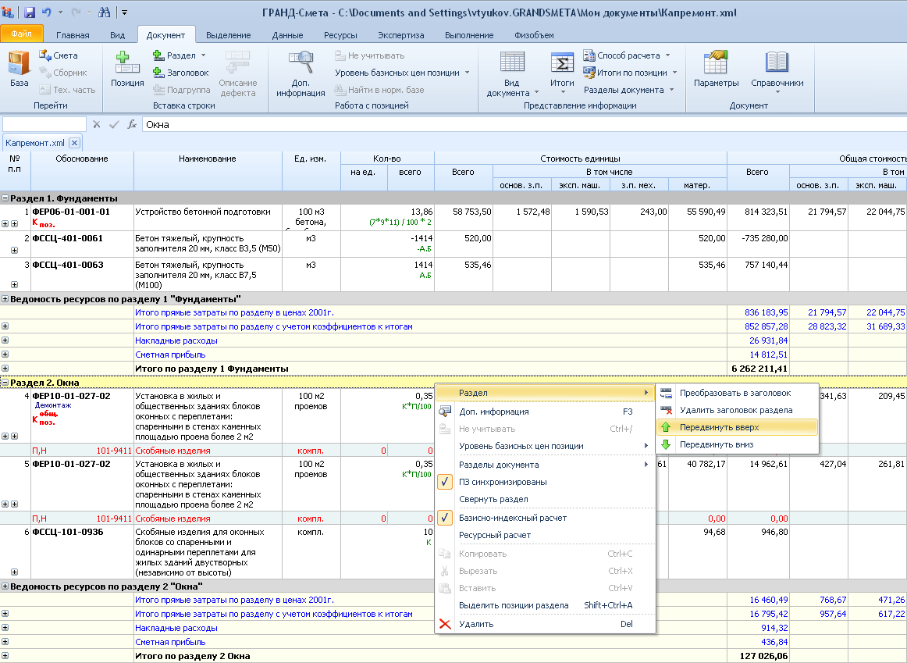Choose Преобразовать в заголовок in the submenu
Screen dimensions: 907x663
pyautogui.click(x=738, y=393)
